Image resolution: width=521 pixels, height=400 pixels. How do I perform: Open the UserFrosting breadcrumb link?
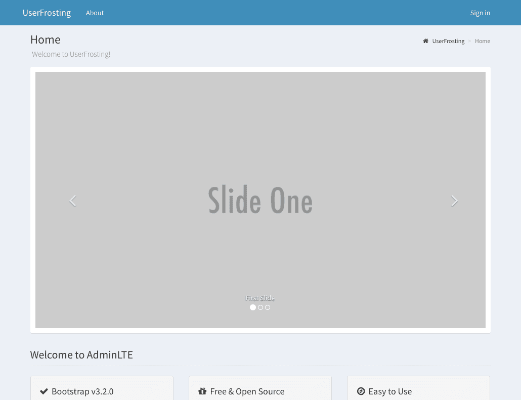[448, 41]
